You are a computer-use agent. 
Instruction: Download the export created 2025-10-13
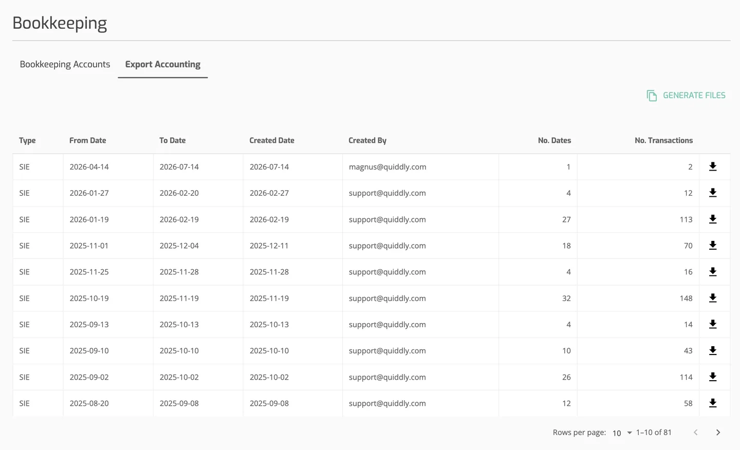pos(713,324)
